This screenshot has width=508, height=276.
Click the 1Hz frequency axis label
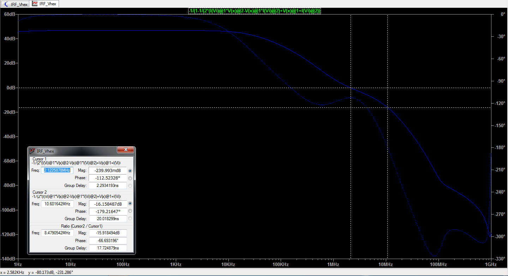(18, 265)
